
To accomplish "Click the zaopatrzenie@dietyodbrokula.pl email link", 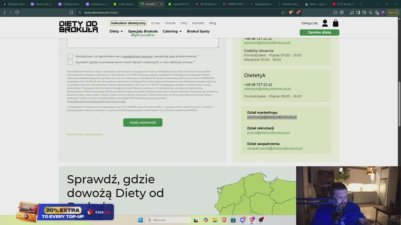I will (x=275, y=148).
